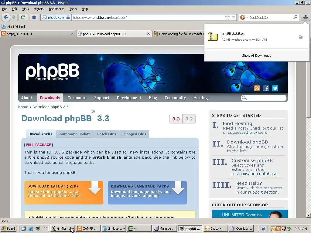Close the http://127.0.0.1/ tab
The width and height of the screenshot is (311, 233).
click(x=72, y=34)
